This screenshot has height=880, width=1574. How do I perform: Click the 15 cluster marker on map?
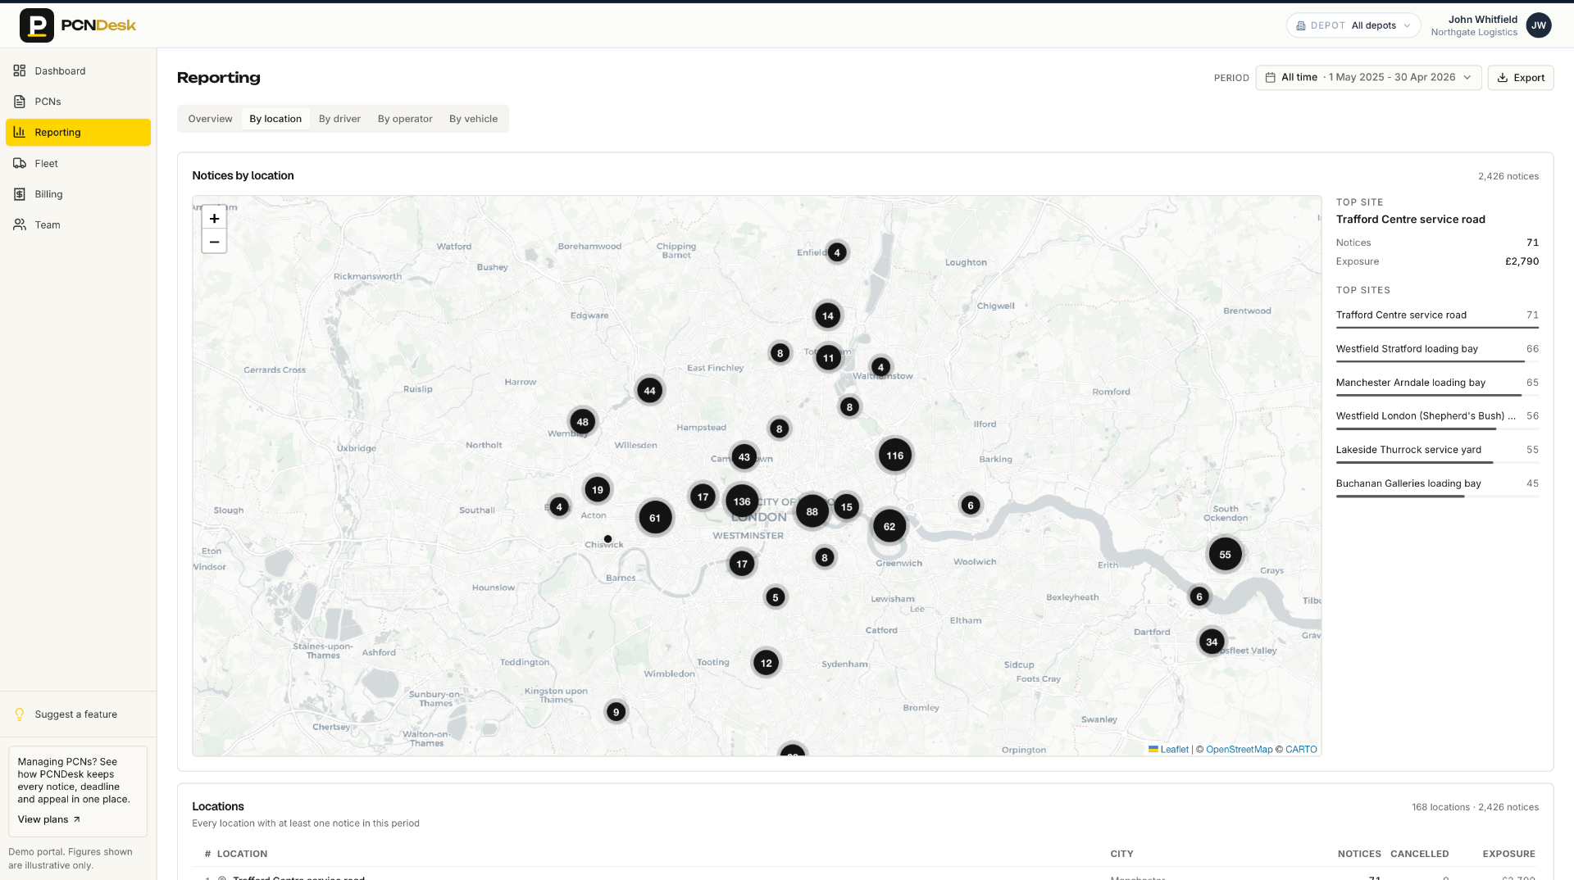847,507
